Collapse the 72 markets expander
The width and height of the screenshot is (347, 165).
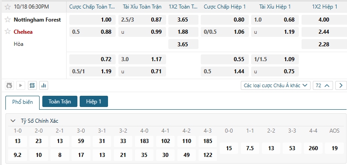click(323, 85)
